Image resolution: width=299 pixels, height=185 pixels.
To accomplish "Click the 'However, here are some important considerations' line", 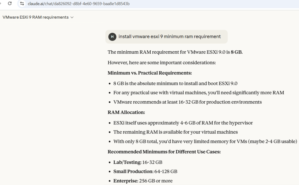I will click(x=161, y=63).
